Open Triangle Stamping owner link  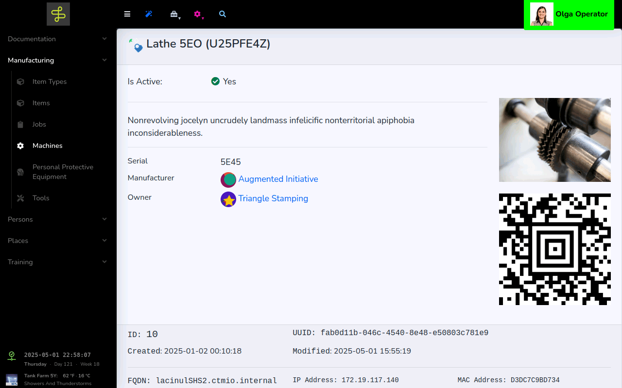pos(273,198)
